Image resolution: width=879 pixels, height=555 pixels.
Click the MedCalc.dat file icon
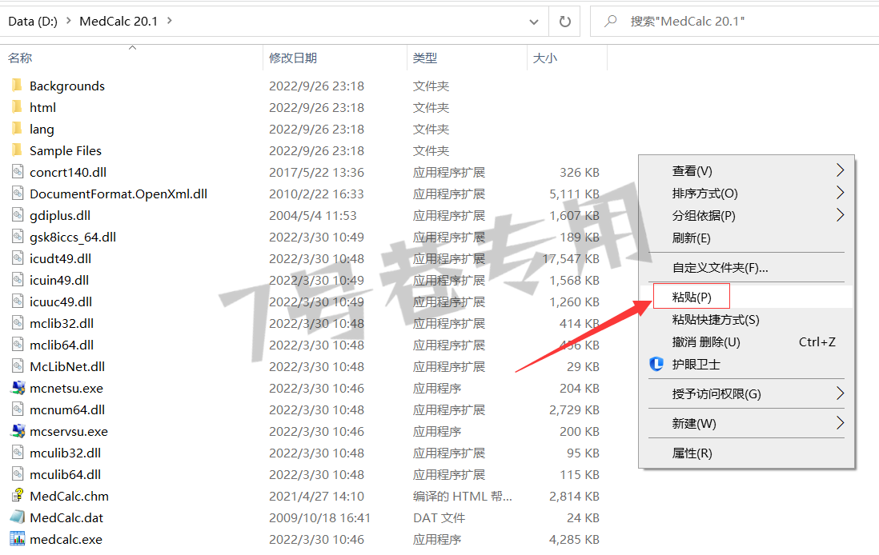(18, 517)
